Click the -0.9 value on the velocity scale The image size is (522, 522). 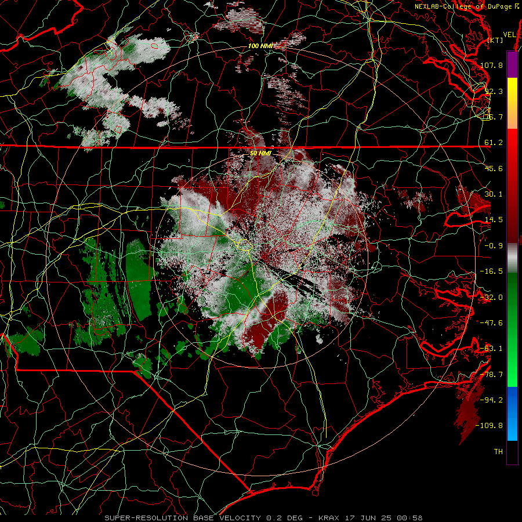point(494,246)
